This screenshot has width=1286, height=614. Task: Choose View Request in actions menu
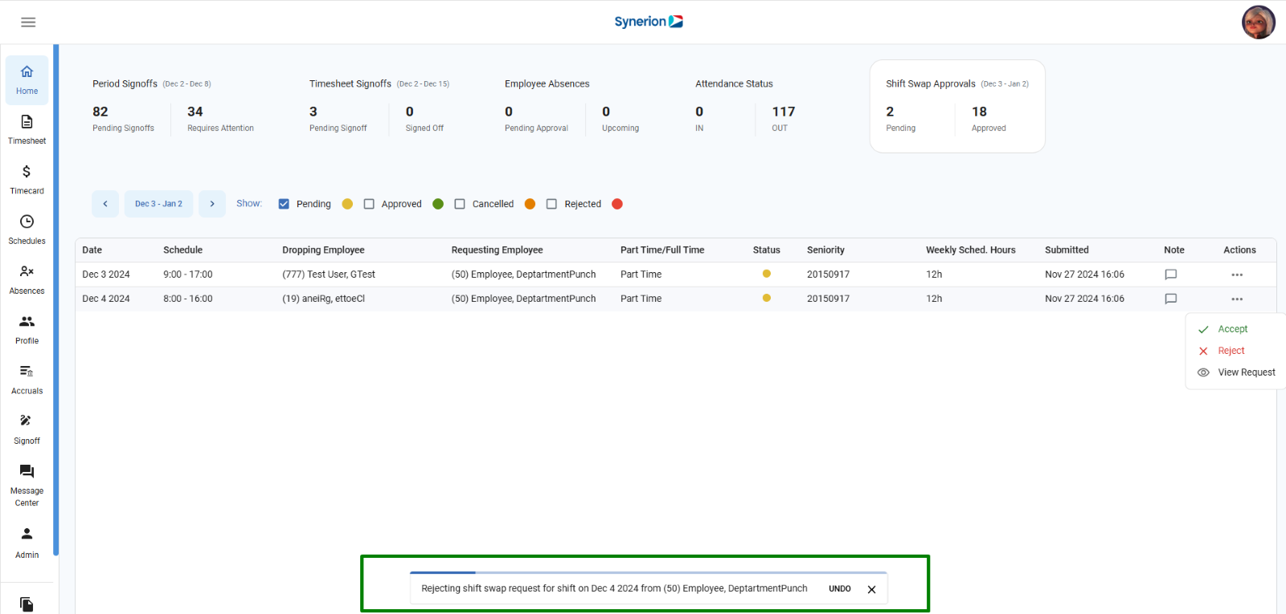point(1235,372)
